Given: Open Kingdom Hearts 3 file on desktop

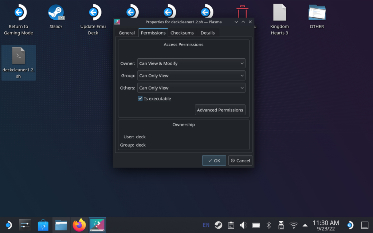Looking at the screenshot, I should [x=279, y=20].
